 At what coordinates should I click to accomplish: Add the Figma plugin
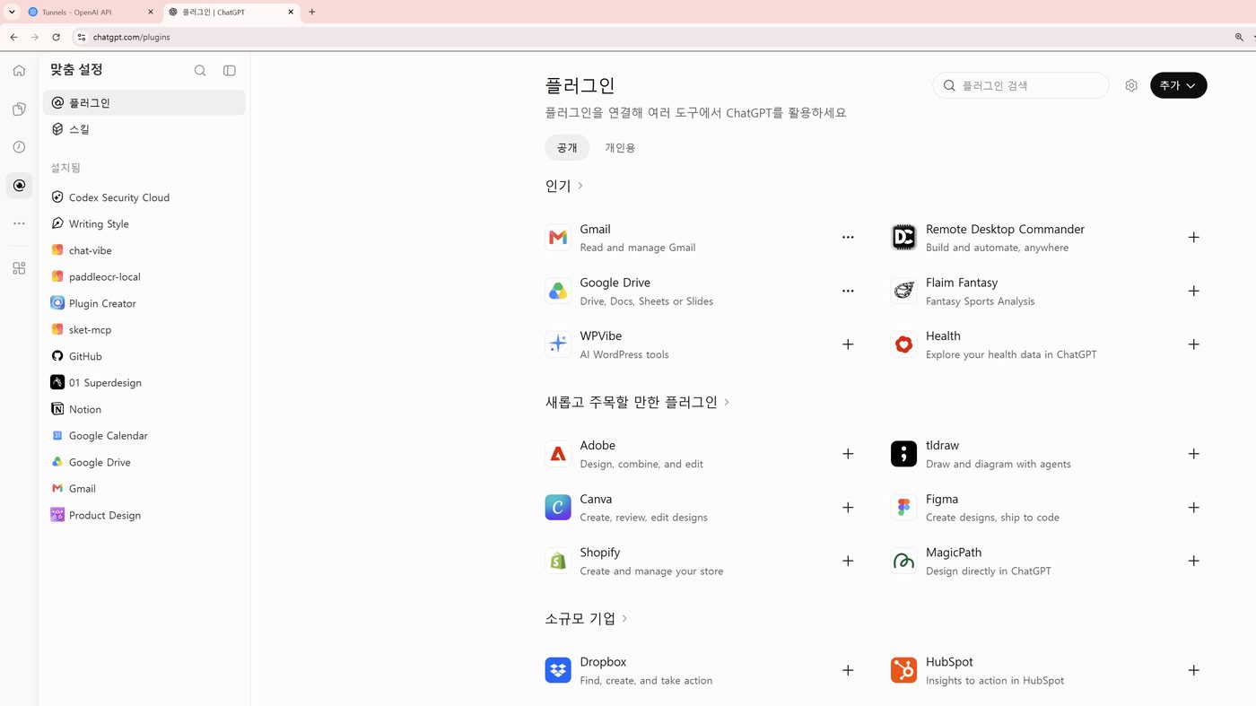coord(1193,508)
